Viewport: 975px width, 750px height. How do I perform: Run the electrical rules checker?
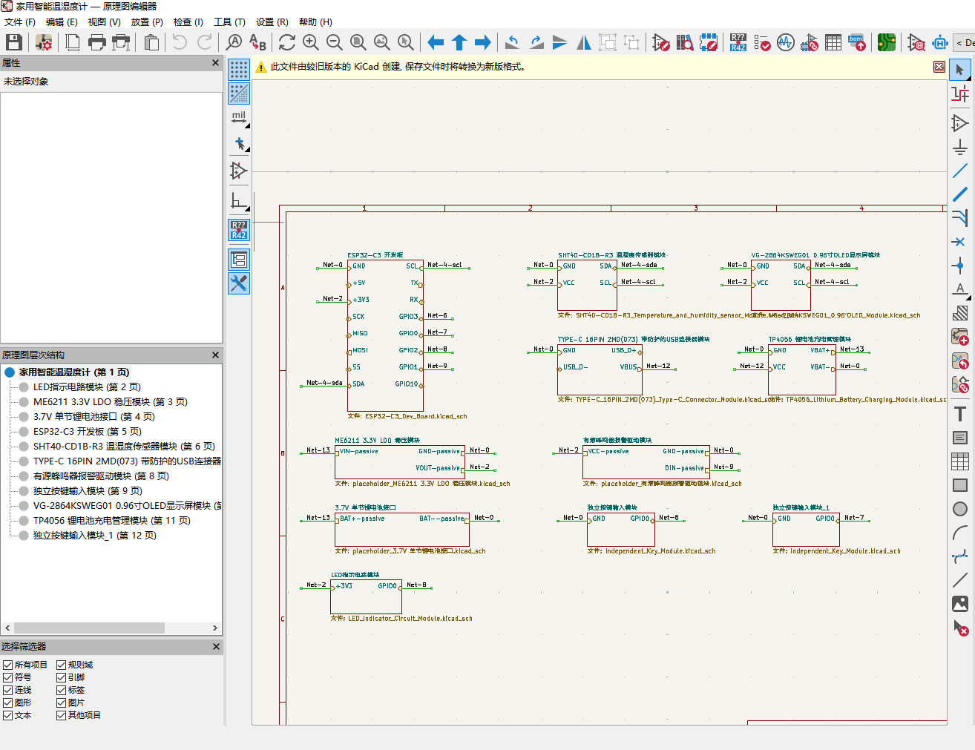point(762,42)
